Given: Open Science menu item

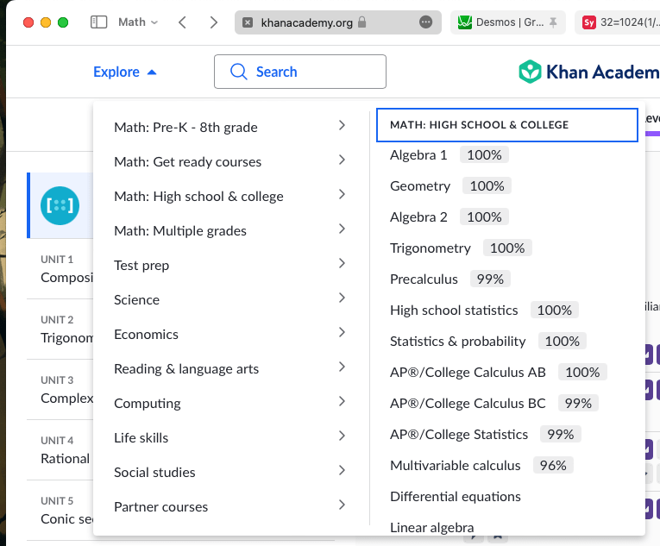Looking at the screenshot, I should pyautogui.click(x=230, y=299).
